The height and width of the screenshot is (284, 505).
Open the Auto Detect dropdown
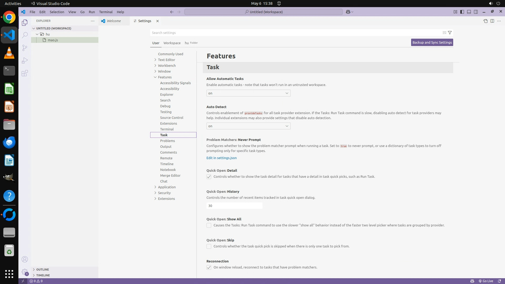[248, 126]
